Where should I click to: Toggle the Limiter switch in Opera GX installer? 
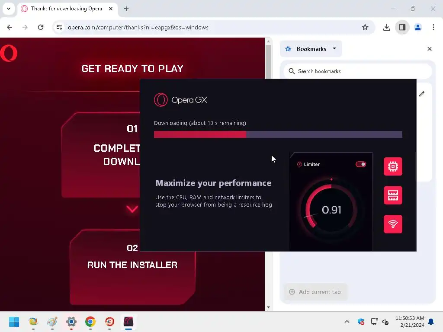pyautogui.click(x=361, y=164)
